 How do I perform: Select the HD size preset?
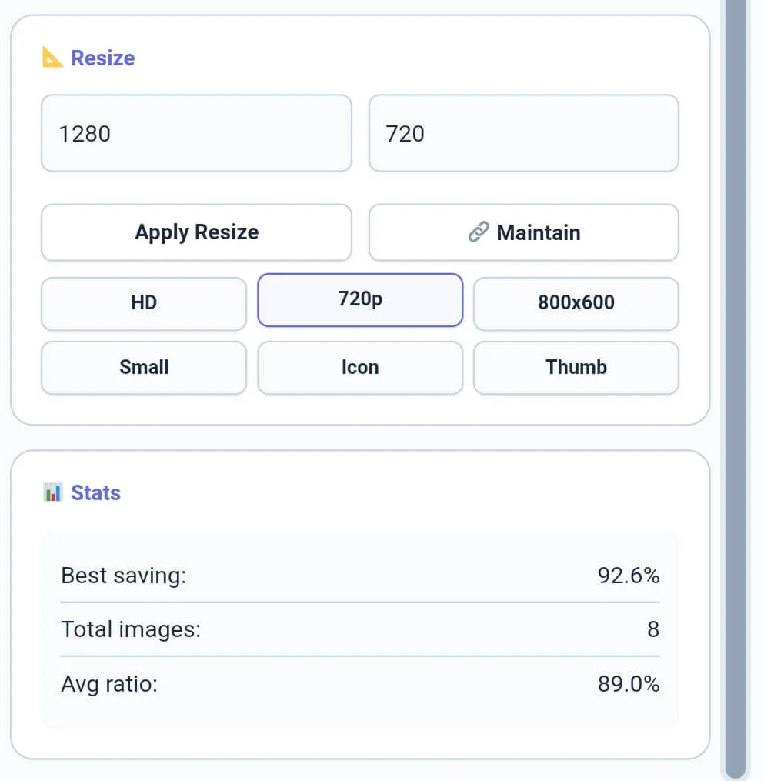(144, 302)
